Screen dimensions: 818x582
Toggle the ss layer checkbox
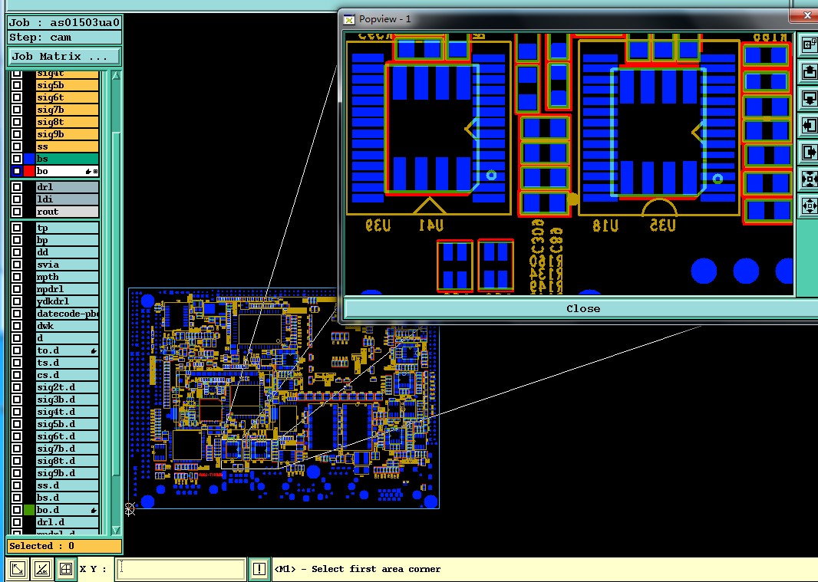coord(17,146)
